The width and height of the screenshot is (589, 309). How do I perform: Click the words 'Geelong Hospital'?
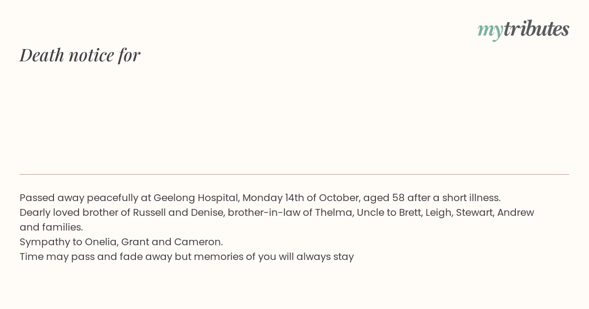point(196,198)
